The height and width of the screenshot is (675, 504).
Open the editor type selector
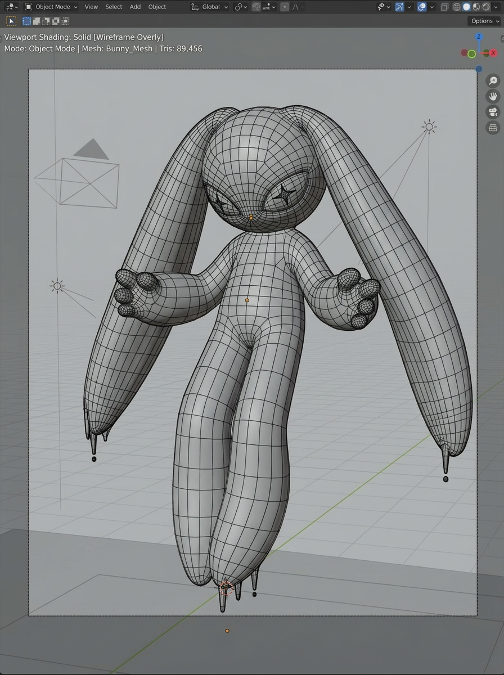pyautogui.click(x=11, y=7)
